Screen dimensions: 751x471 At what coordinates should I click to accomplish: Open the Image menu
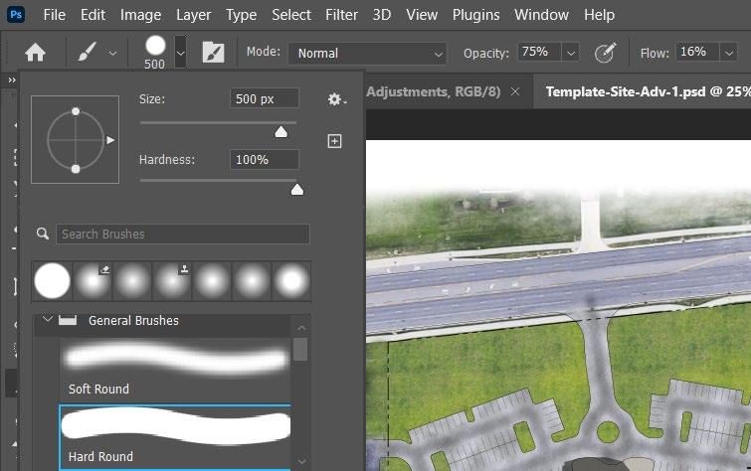click(x=140, y=15)
